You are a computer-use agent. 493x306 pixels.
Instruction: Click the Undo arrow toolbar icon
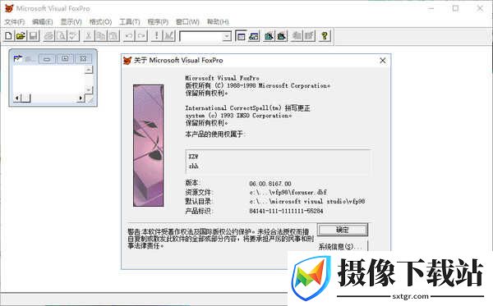point(129,36)
